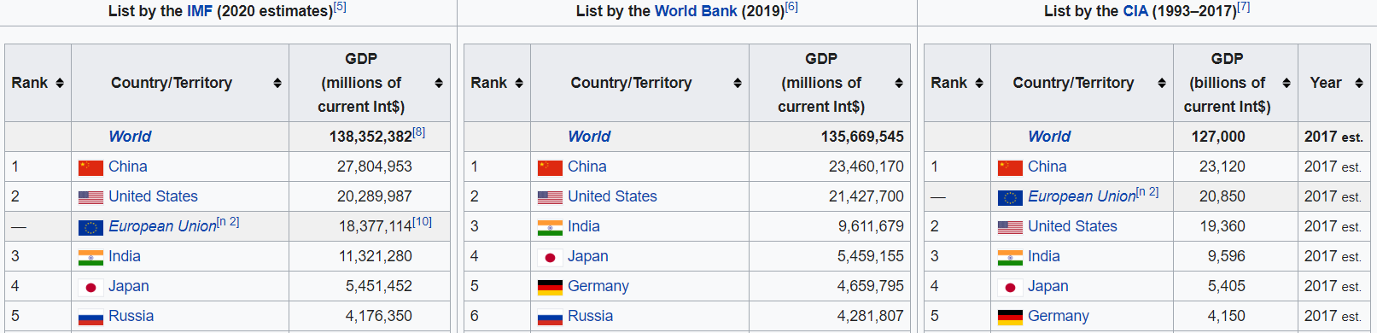The width and height of the screenshot is (1377, 333).
Task: Sort IMF table by Rank column arrows
Action: tap(60, 83)
